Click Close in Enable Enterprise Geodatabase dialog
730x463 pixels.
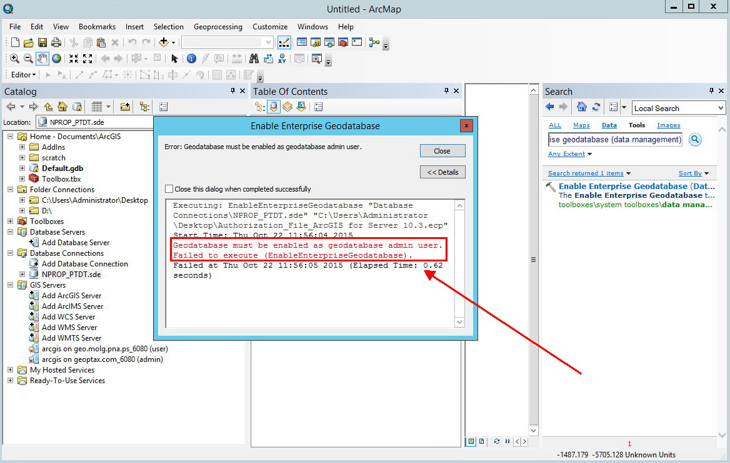click(x=442, y=150)
